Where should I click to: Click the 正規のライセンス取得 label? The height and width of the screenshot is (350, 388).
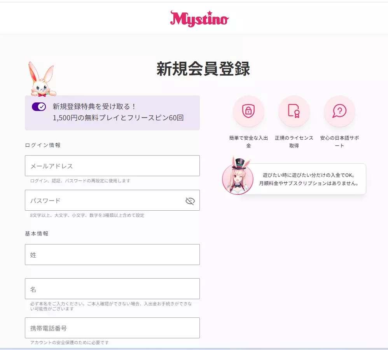coord(294,142)
